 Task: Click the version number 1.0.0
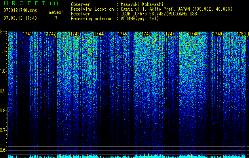coord(53,4)
